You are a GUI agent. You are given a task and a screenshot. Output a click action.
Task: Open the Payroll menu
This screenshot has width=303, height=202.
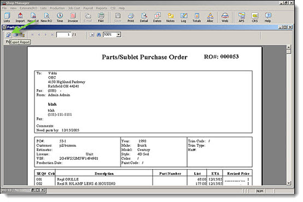tap(88, 8)
